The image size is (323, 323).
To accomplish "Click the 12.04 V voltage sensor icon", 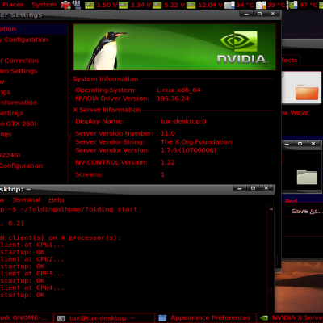I will [191, 6].
